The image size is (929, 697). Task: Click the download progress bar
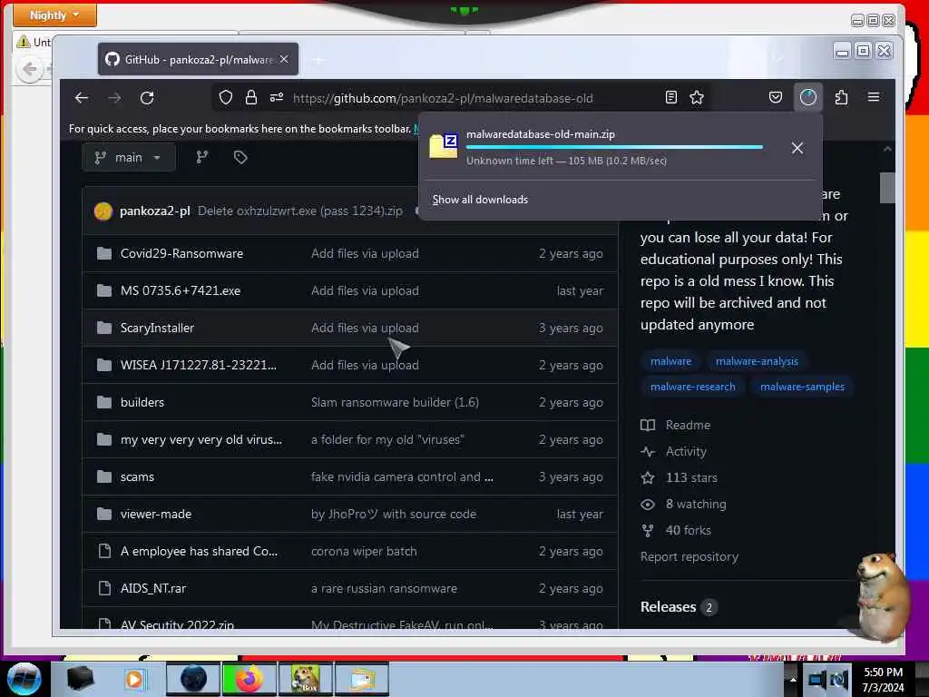(614, 147)
